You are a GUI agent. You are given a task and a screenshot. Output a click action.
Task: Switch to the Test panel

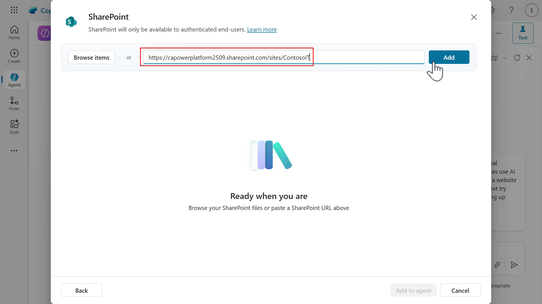point(523,33)
